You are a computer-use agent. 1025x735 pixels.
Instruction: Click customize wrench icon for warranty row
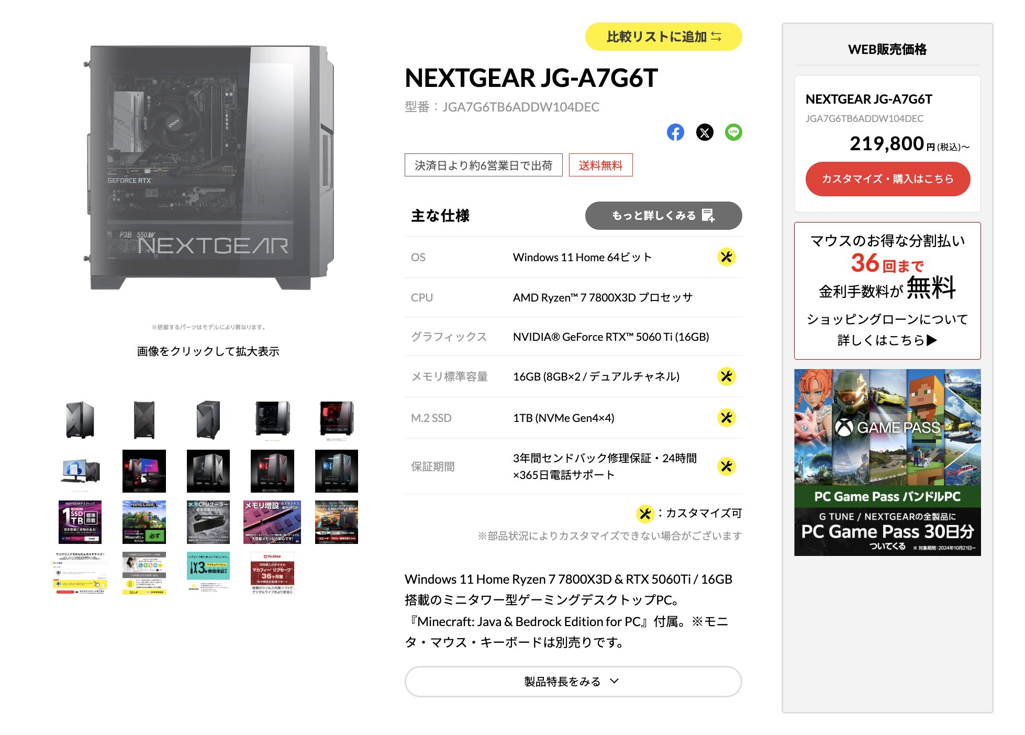pos(726,466)
